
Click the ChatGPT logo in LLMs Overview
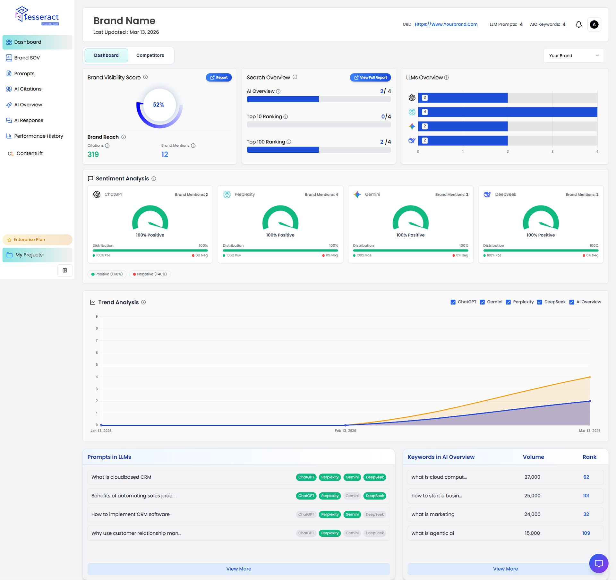coord(412,98)
